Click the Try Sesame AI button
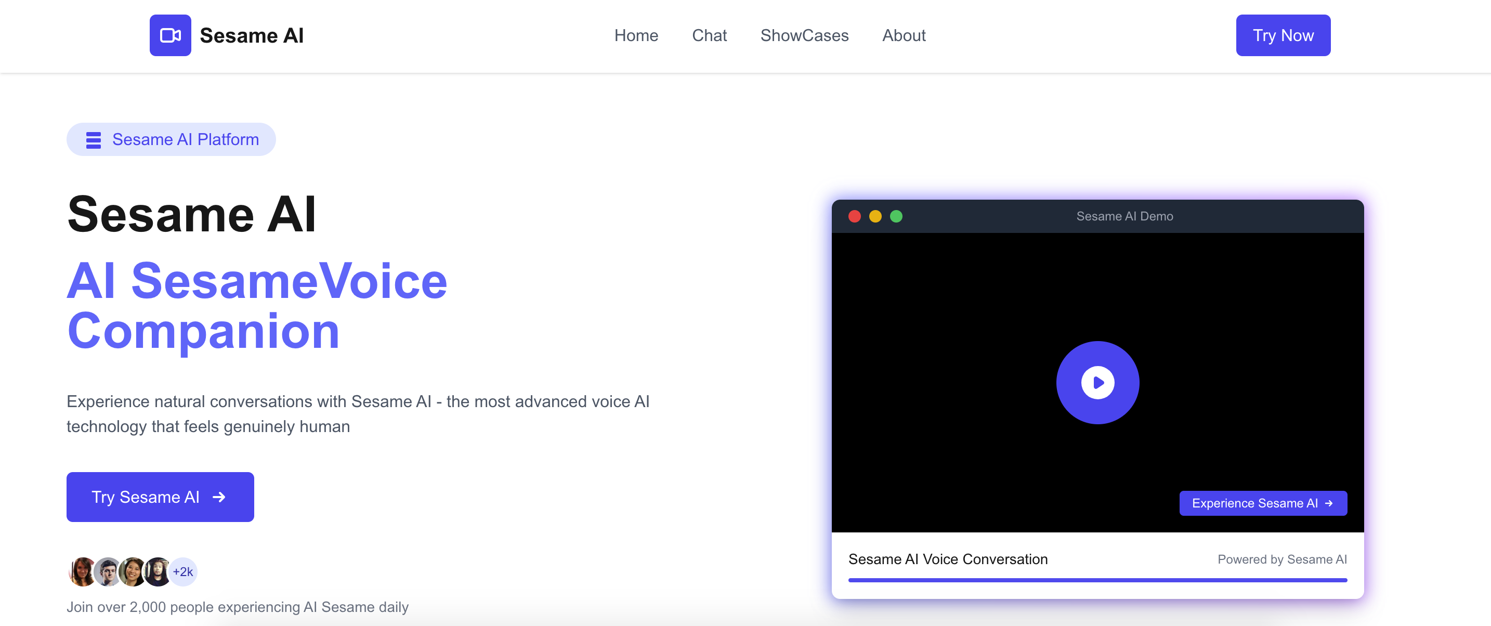Image resolution: width=1491 pixels, height=626 pixels. click(x=160, y=497)
